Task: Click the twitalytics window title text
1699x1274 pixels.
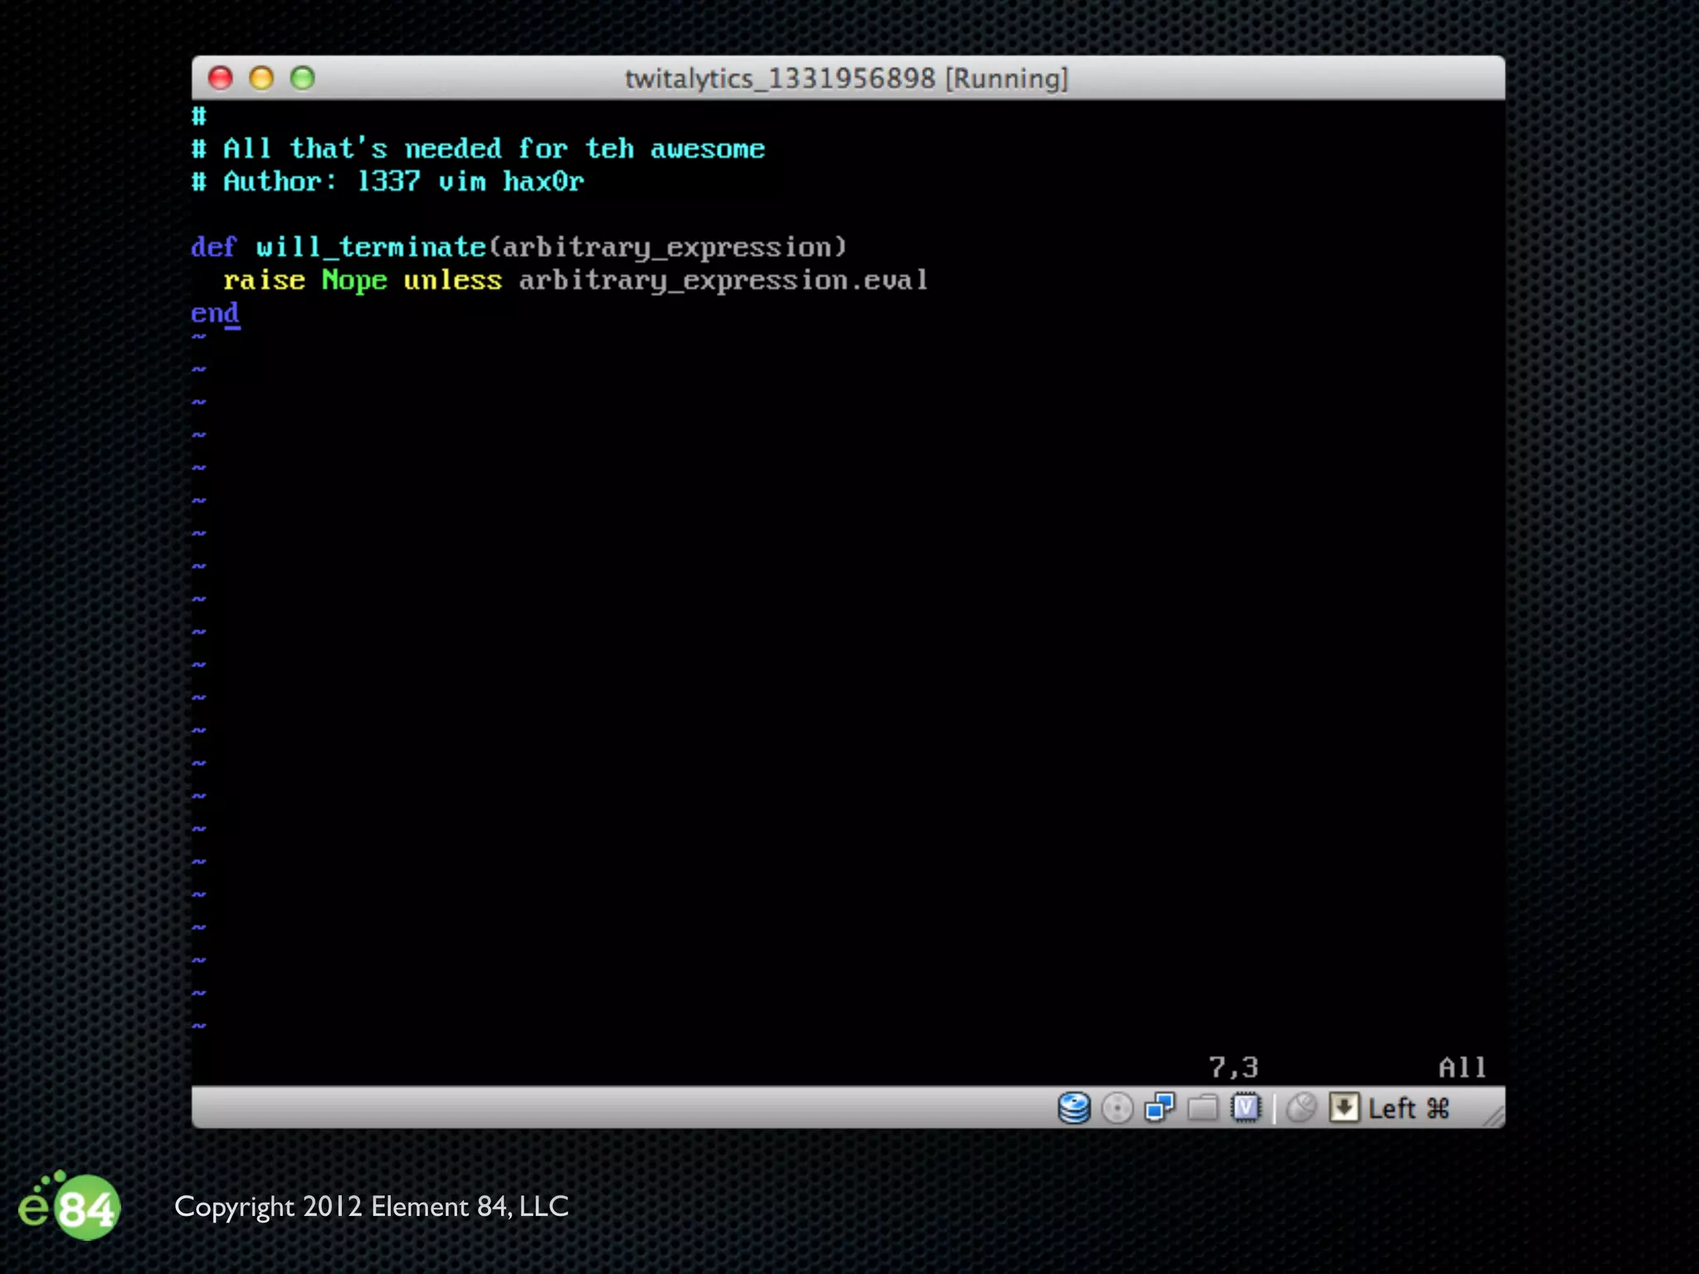Action: coord(846,79)
